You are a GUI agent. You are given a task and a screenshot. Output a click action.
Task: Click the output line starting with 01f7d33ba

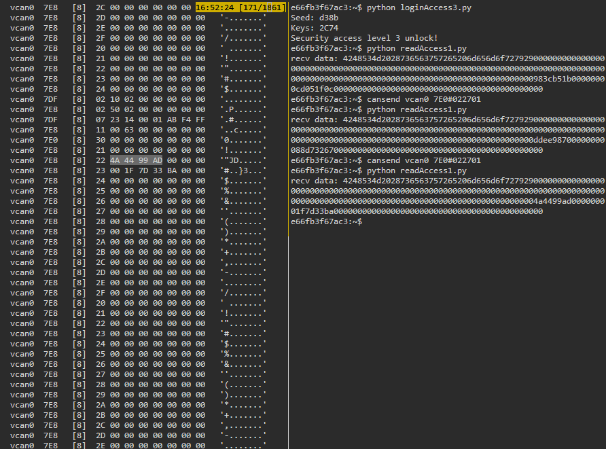416,211
